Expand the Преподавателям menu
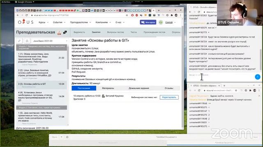Screen dimensions: 263x147 click(81, 22)
